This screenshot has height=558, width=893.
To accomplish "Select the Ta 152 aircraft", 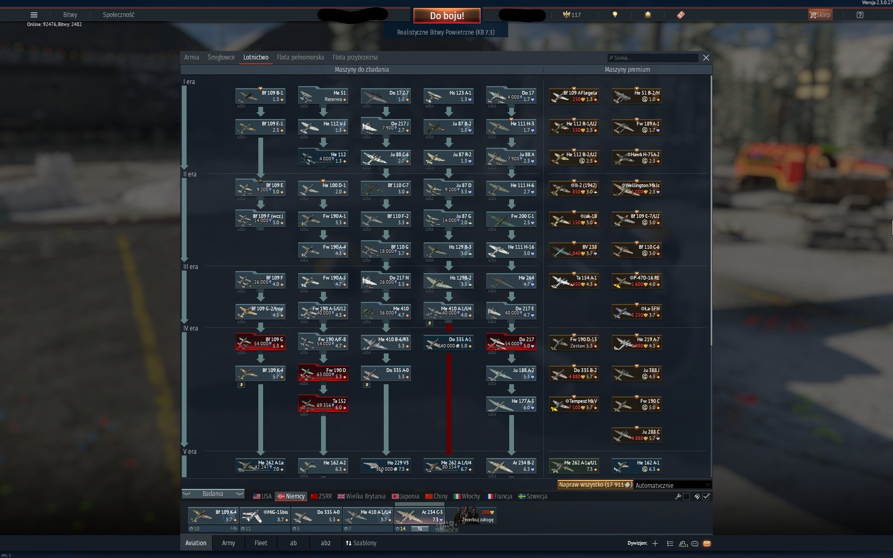I will 323,404.
